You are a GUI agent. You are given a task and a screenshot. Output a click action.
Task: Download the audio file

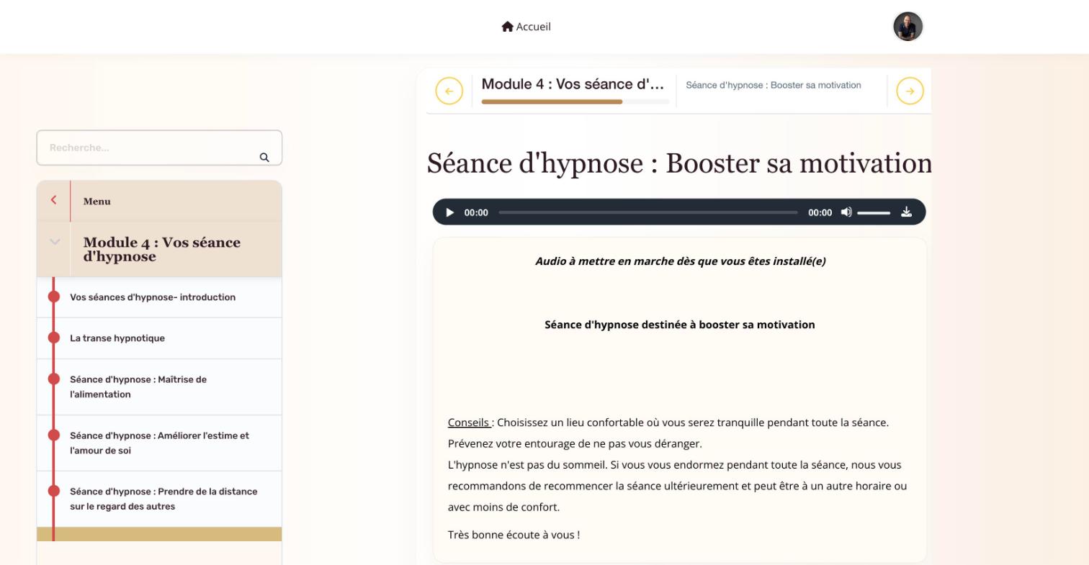(906, 212)
